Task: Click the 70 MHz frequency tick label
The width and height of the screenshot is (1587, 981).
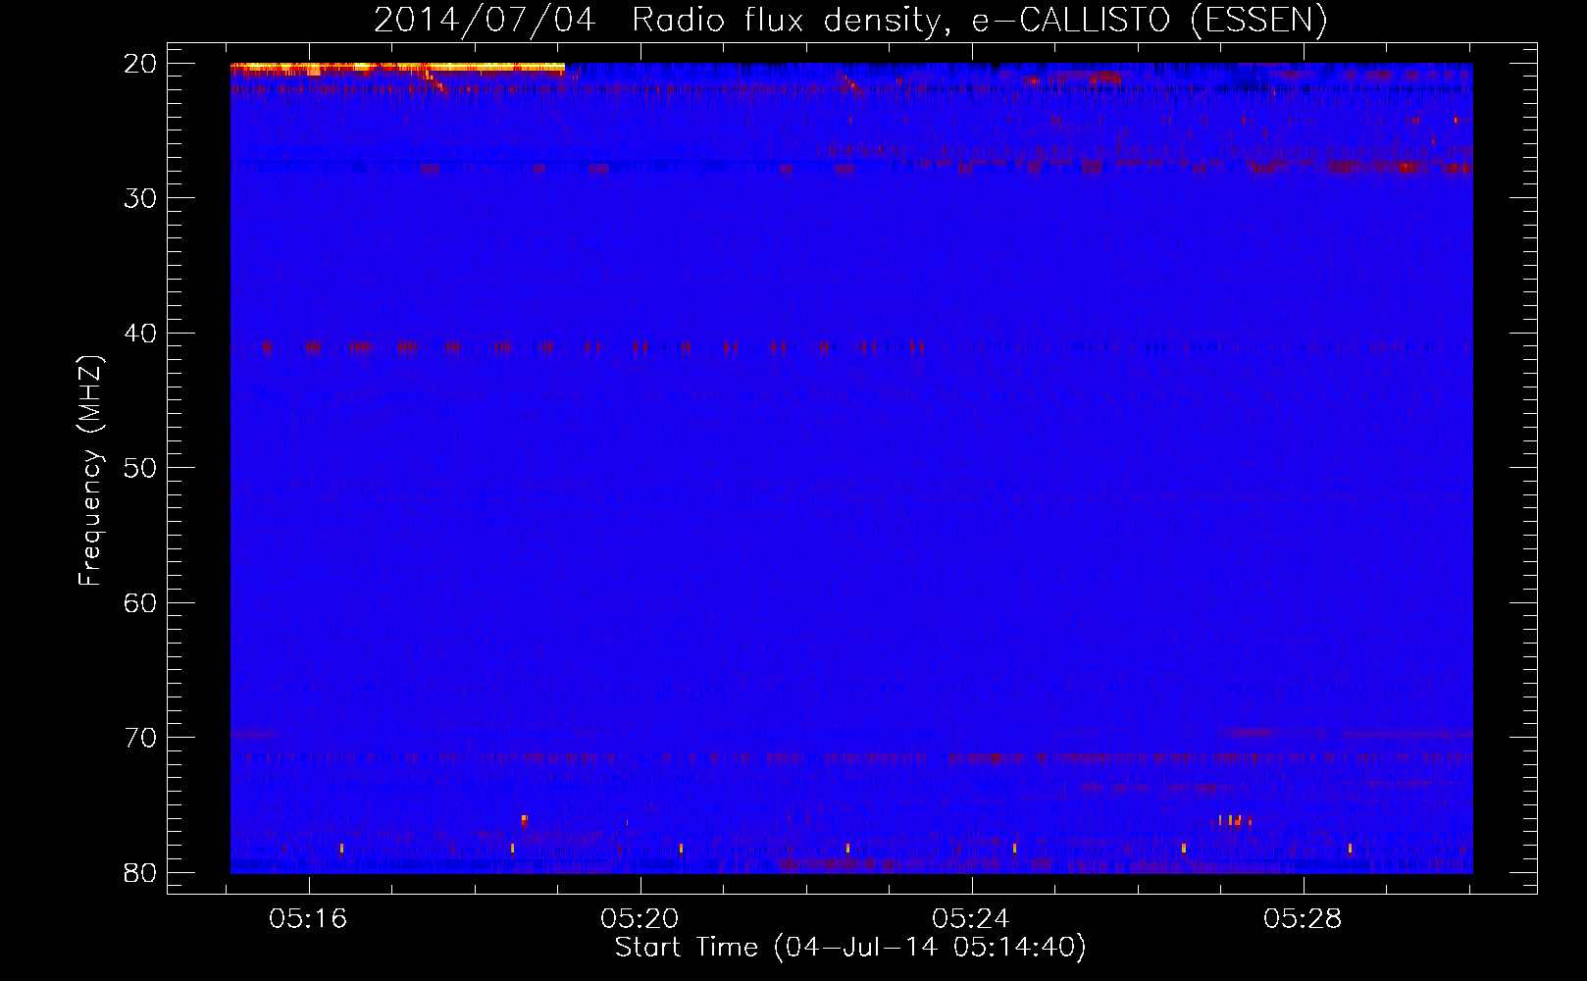Action: click(140, 738)
